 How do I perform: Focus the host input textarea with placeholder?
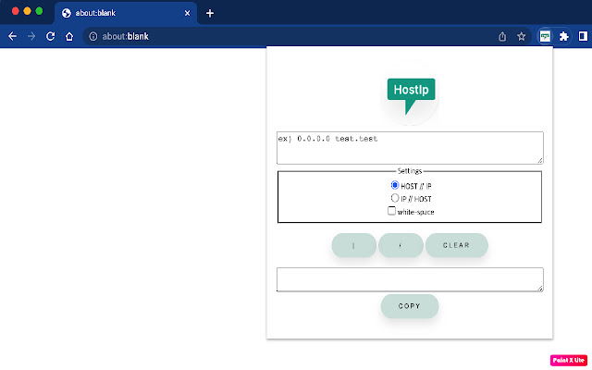[410, 148]
